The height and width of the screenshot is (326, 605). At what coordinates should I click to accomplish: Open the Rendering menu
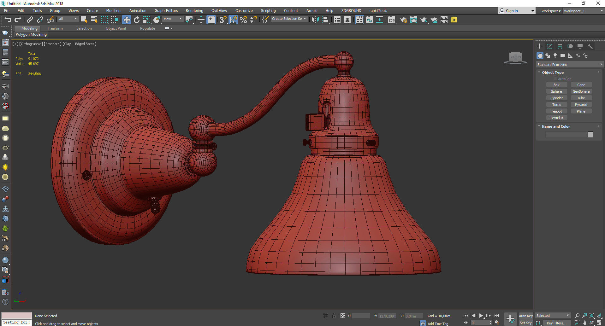point(194,11)
